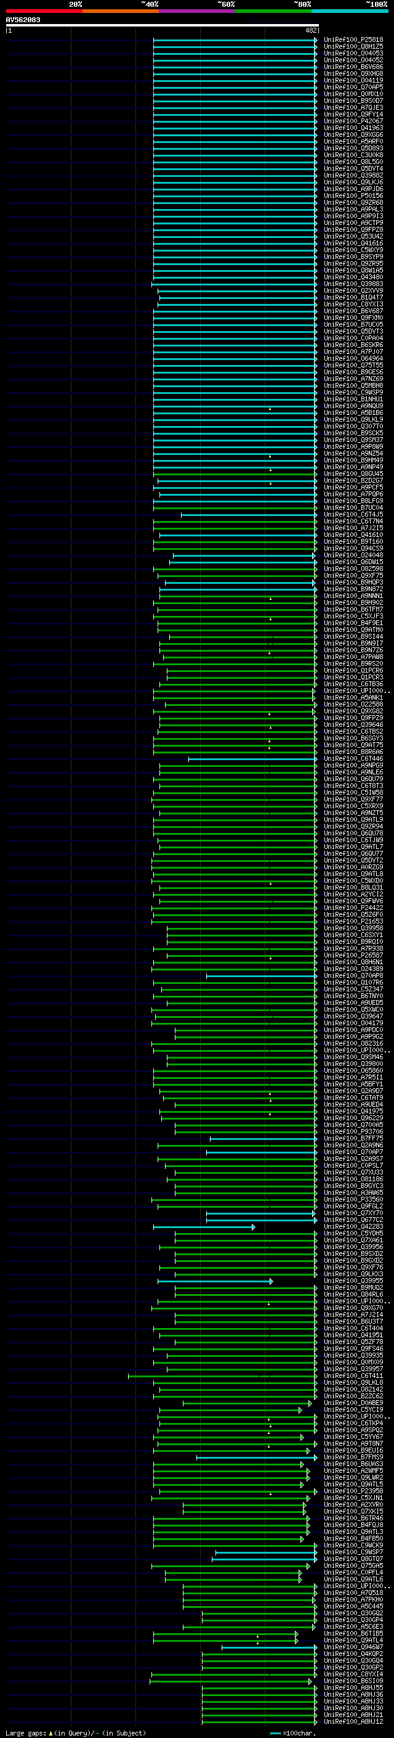Select label UniRef100_B8LQ31
Image resolution: width=394 pixels, height=1738 pixels.
(x=353, y=888)
